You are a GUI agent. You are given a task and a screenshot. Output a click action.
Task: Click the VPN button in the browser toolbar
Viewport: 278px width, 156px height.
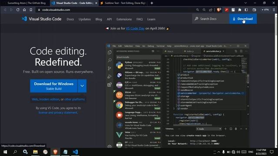(265, 10)
